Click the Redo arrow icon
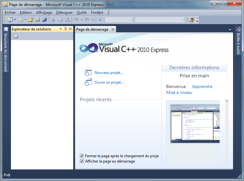 pyautogui.click(x=87, y=20)
